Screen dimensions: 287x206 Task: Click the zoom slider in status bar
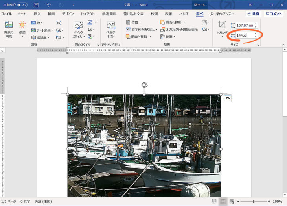254,201
